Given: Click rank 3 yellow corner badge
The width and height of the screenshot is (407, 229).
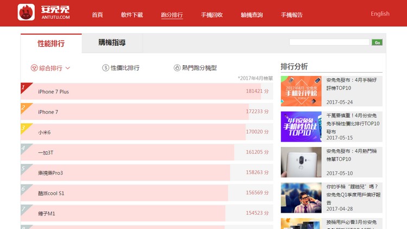Looking at the screenshot, I should (25, 127).
